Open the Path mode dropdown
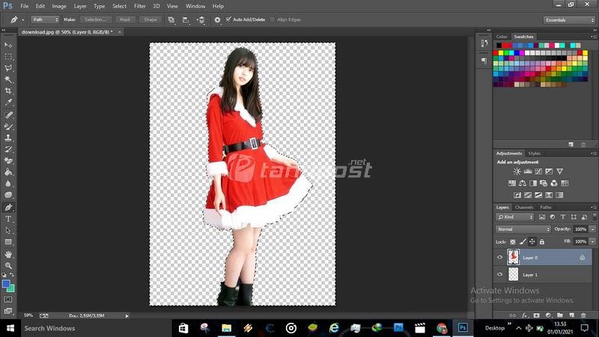 [45, 19]
